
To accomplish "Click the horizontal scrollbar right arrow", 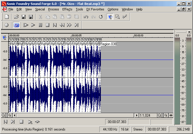I will click(136, 115).
